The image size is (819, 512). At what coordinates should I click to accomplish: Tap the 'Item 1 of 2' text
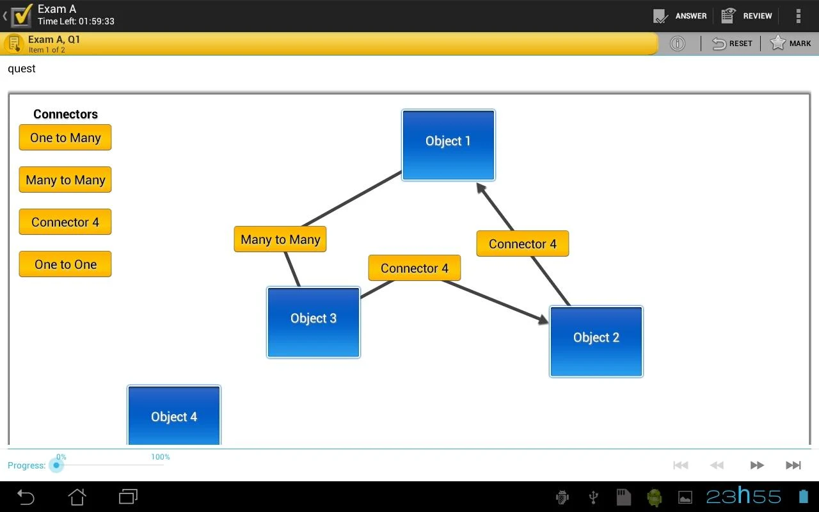47,50
